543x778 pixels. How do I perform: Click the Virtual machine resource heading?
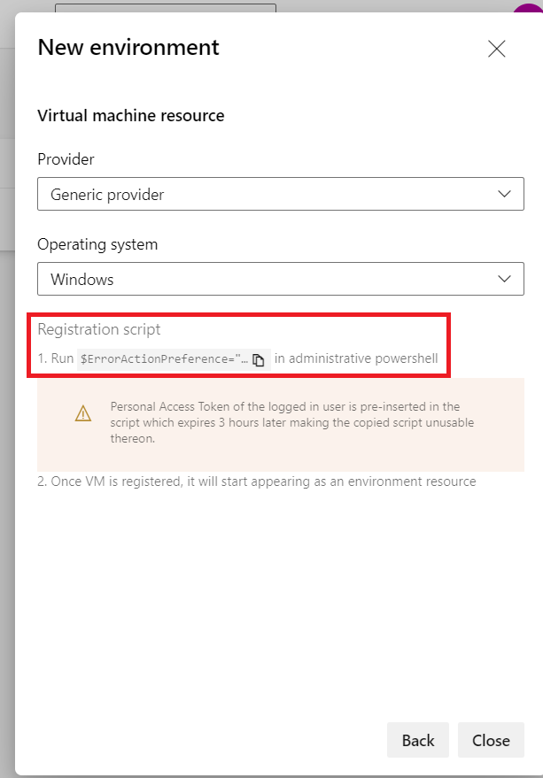(131, 115)
